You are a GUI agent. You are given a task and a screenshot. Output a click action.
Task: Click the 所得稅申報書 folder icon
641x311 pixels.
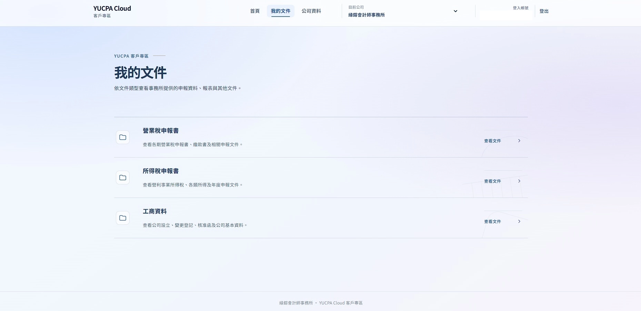tap(123, 178)
